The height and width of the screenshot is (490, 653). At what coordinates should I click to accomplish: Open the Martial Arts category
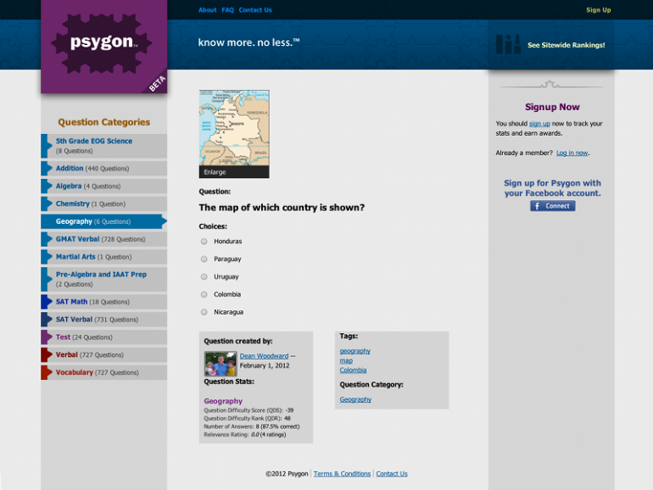tap(103, 257)
